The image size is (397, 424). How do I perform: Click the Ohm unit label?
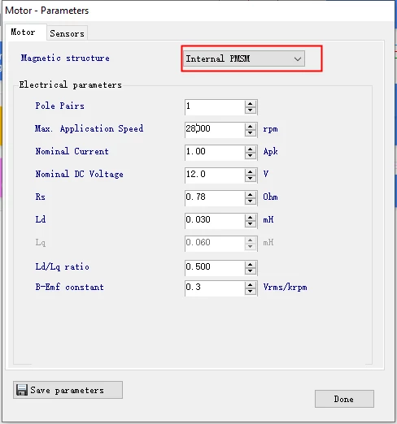coord(270,197)
